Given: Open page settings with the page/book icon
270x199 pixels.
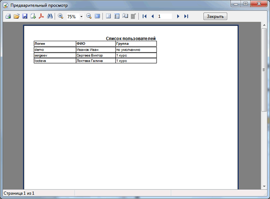Looking at the screenshot, I should coord(125,16).
